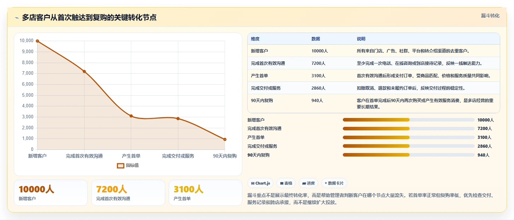Click the y-axis label 5,000
This screenshot has width=514, height=220.
click(28, 95)
